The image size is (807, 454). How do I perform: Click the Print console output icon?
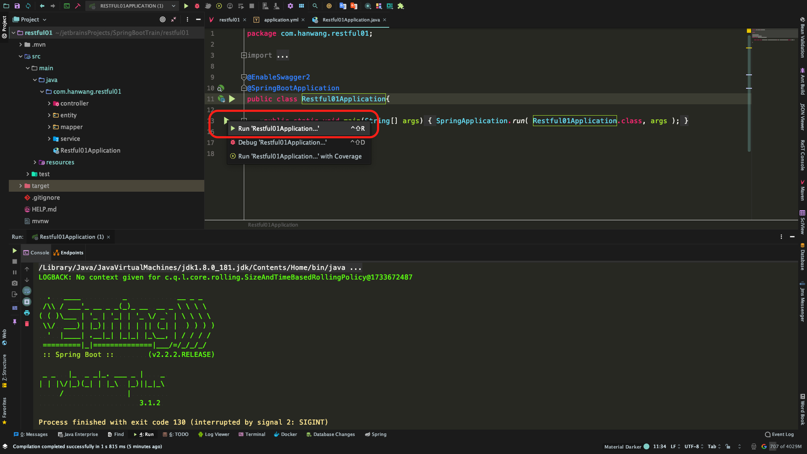point(27,313)
